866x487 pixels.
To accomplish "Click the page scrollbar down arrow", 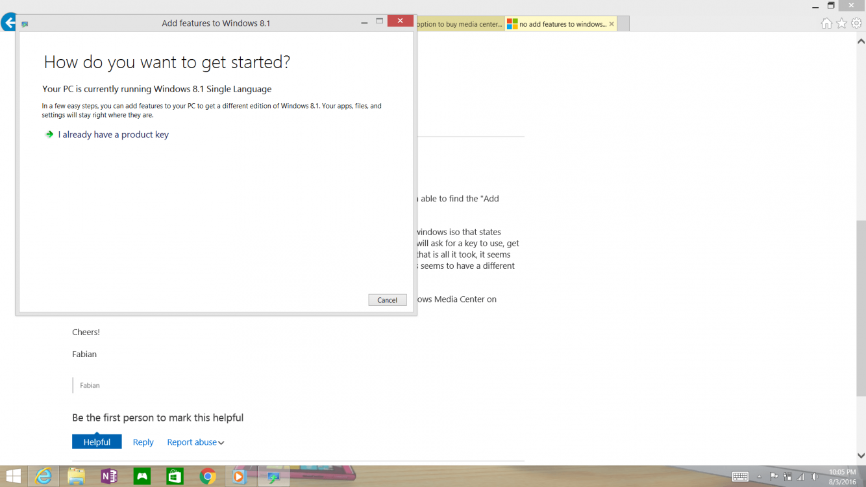I will [x=861, y=456].
